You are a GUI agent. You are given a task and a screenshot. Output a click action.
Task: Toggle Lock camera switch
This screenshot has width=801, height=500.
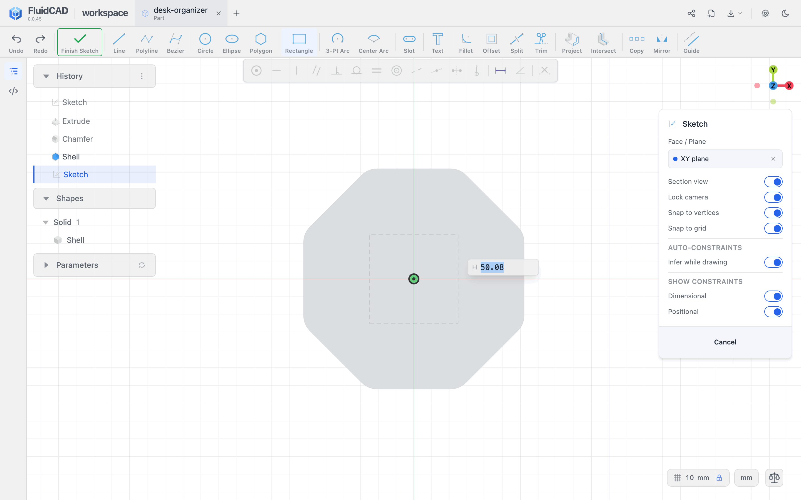(773, 197)
